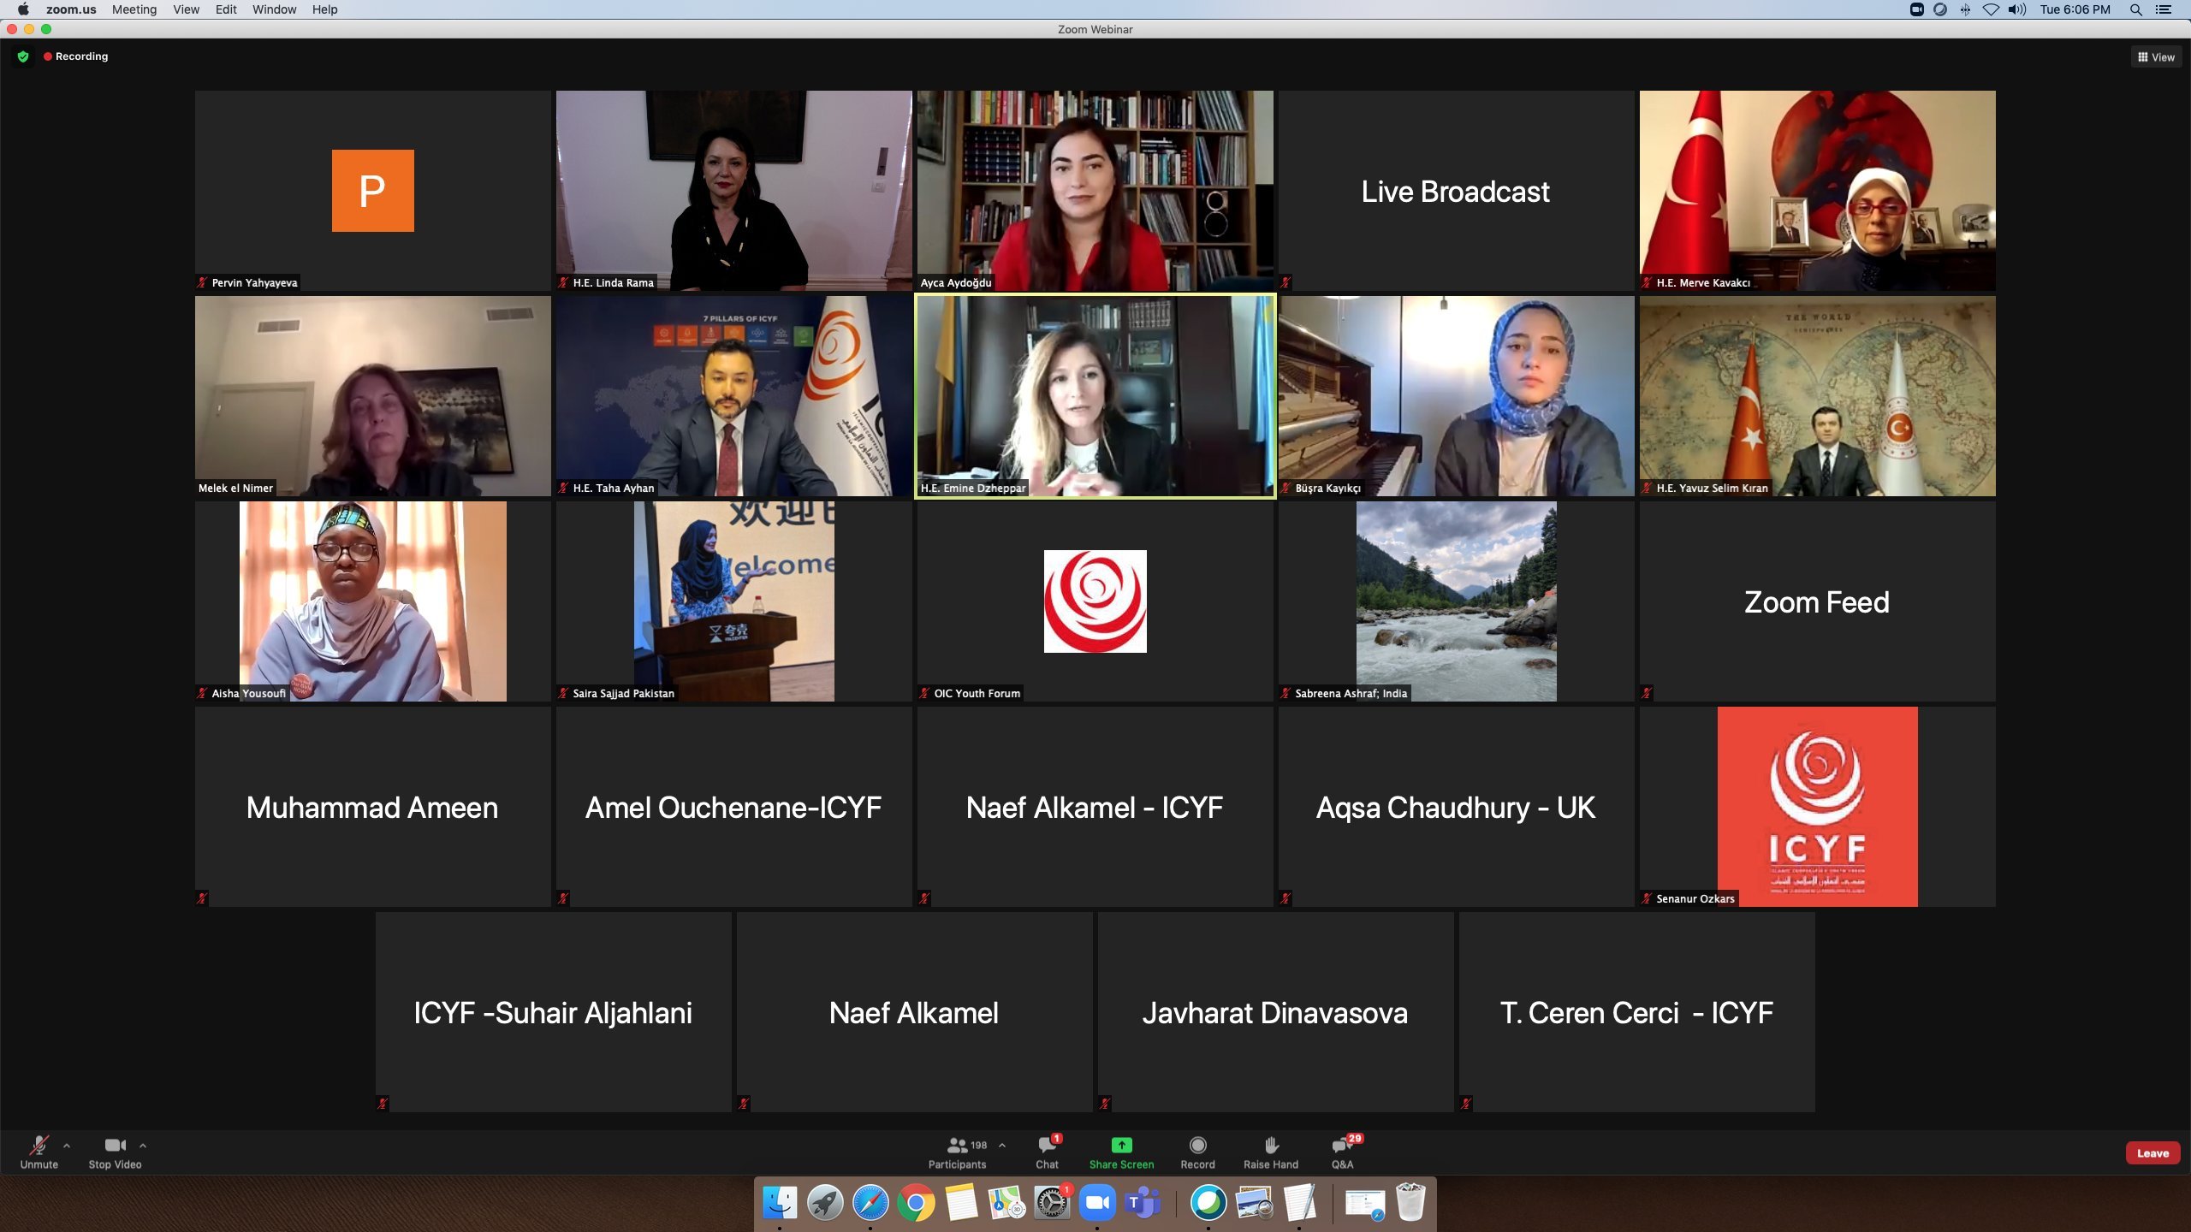Adjust volume from the menu bar speaker
The image size is (2191, 1232).
click(2018, 9)
